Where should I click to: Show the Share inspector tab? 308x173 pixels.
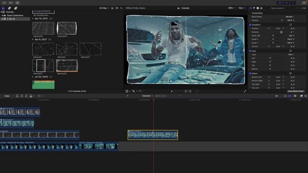261,8
